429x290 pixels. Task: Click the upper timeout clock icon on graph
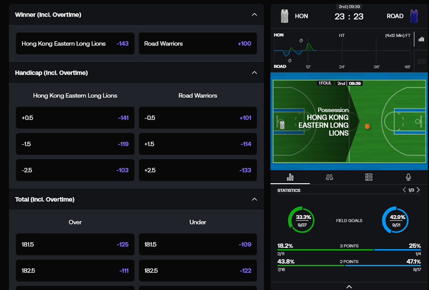[301, 40]
